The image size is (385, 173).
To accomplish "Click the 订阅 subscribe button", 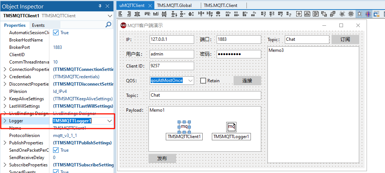I will click(x=345, y=39).
